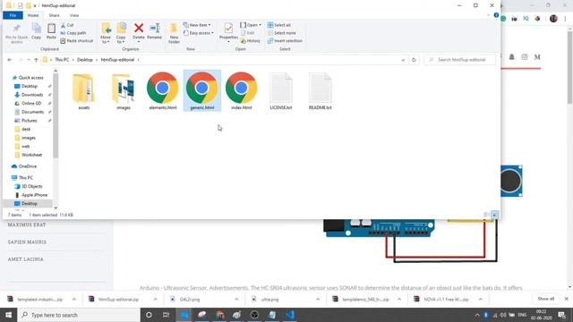Select Pictures in navigation pane
The width and height of the screenshot is (573, 322).
[30, 121]
